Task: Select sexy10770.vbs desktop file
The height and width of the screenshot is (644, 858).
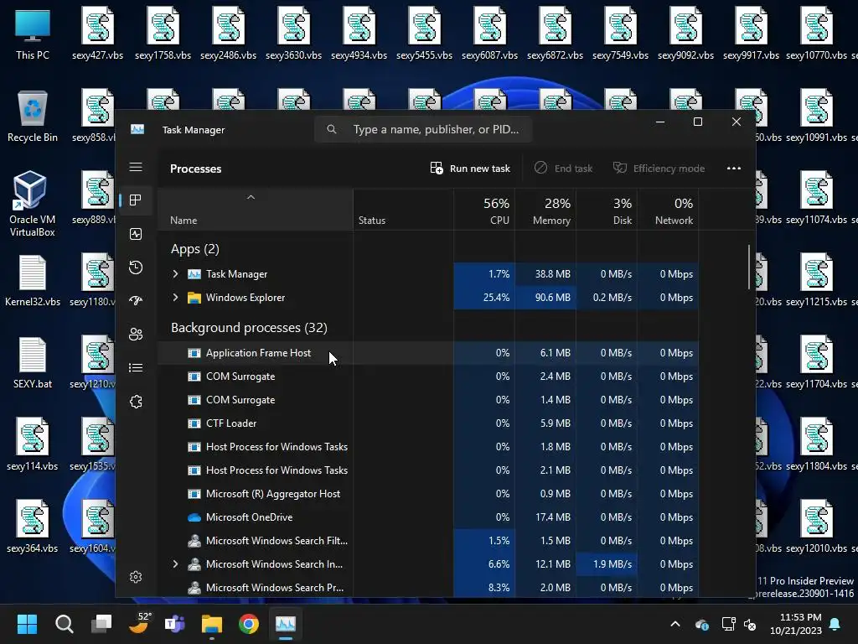Action: point(816,34)
